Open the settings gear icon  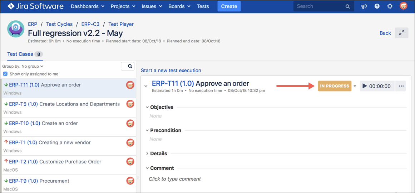390,6
